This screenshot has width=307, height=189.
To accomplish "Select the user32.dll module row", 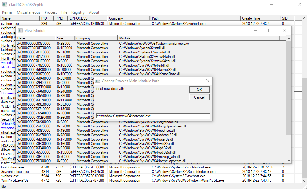I will 151,139.
